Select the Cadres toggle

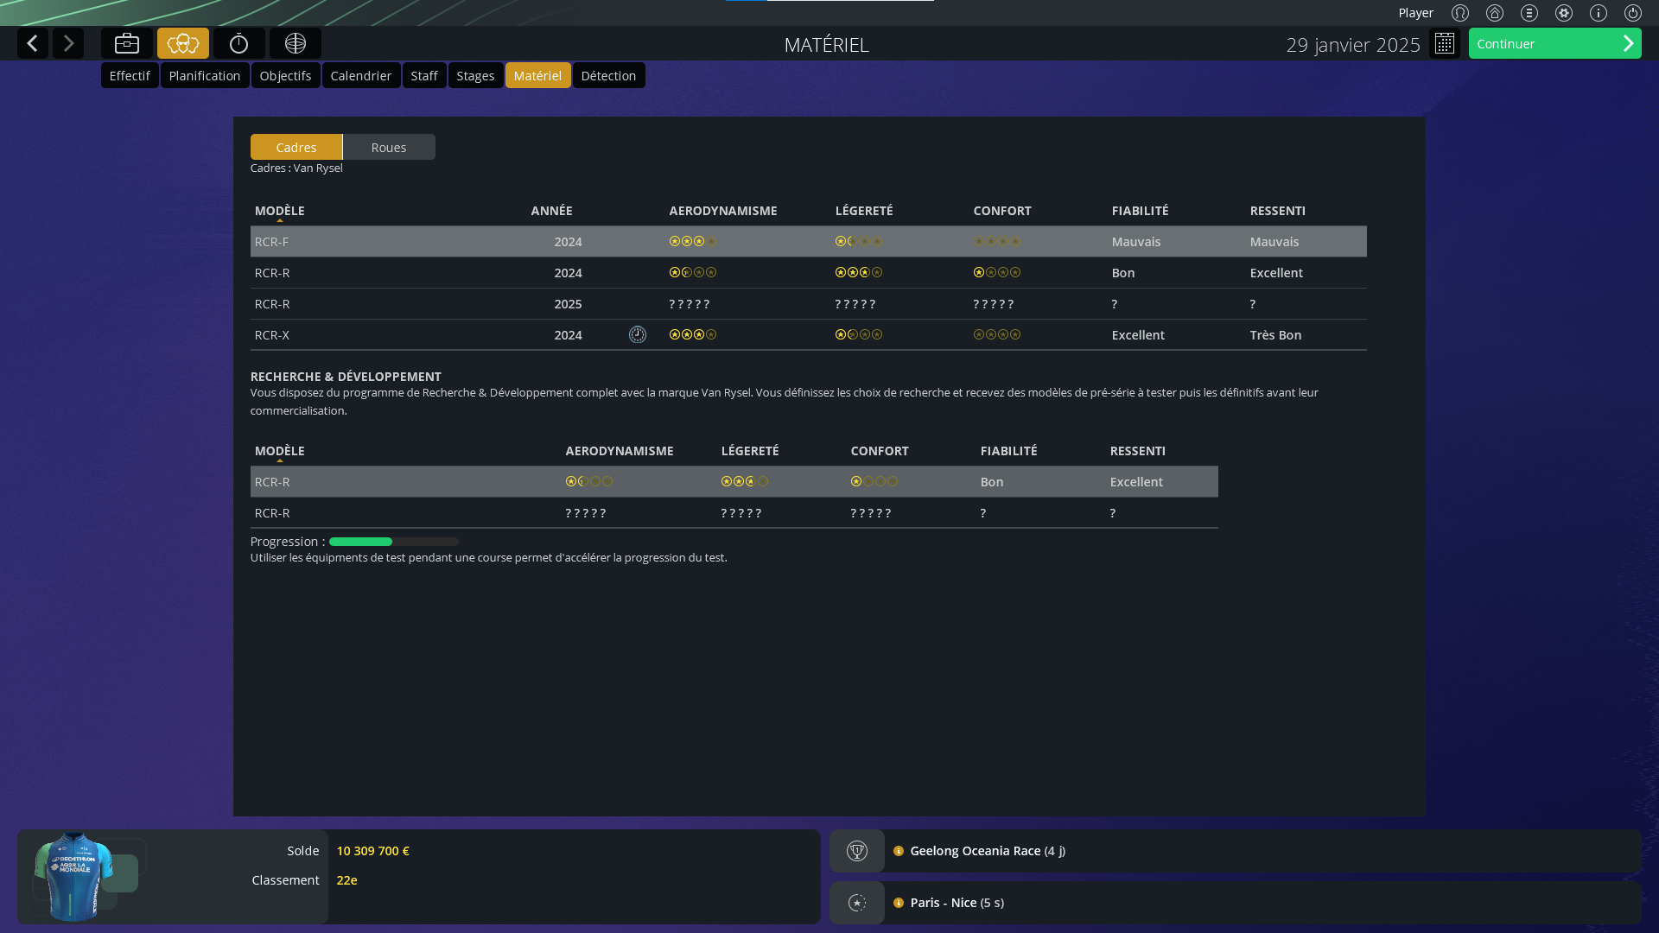pos(296,147)
